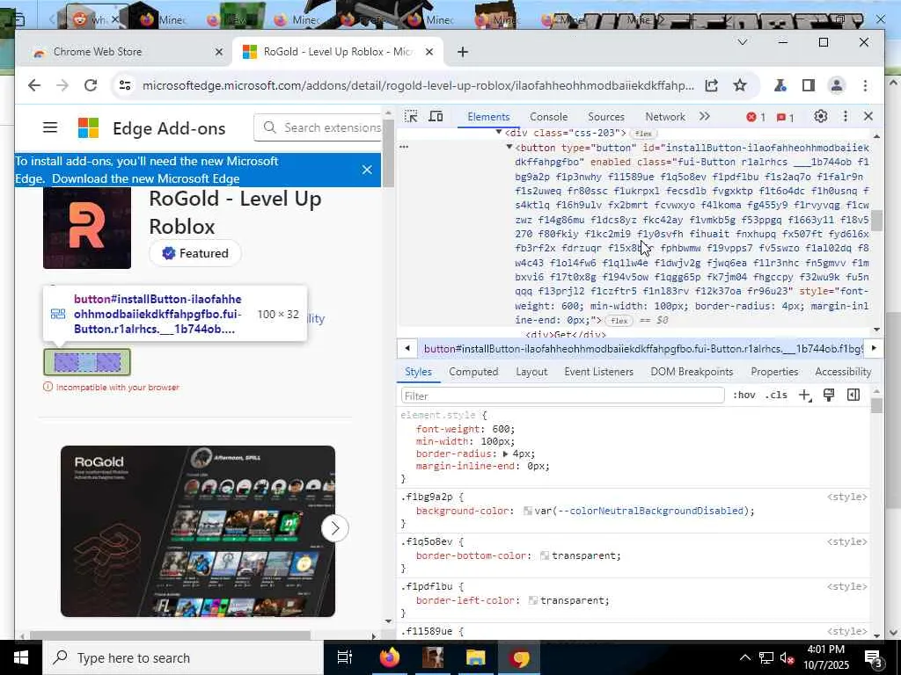Go back to the previous page
This screenshot has width=901, height=675.
[x=34, y=85]
